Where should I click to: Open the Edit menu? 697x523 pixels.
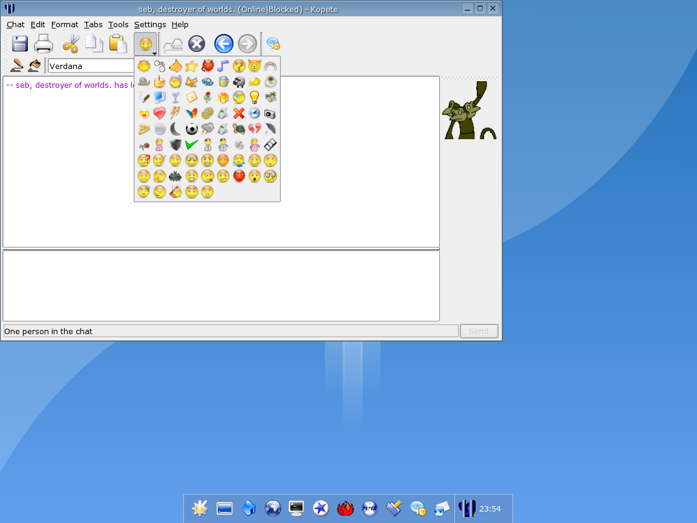pyautogui.click(x=38, y=24)
